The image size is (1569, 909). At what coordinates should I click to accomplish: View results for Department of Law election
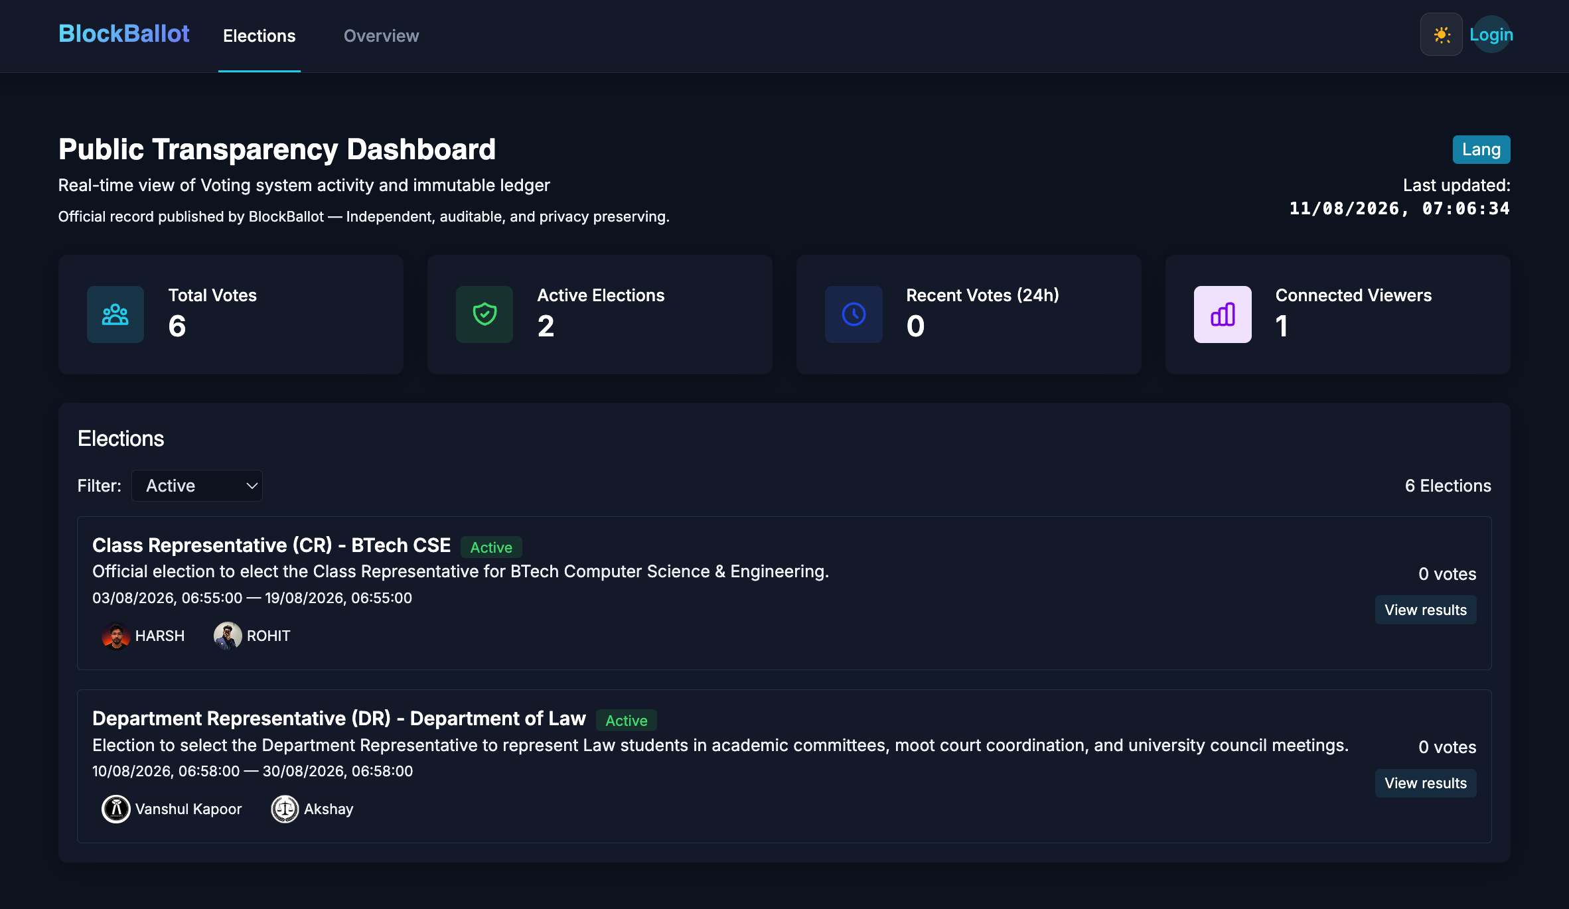click(1426, 783)
